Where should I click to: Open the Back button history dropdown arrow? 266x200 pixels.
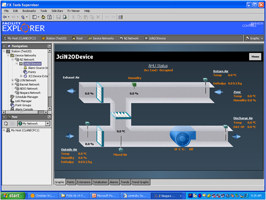pos(9,17)
